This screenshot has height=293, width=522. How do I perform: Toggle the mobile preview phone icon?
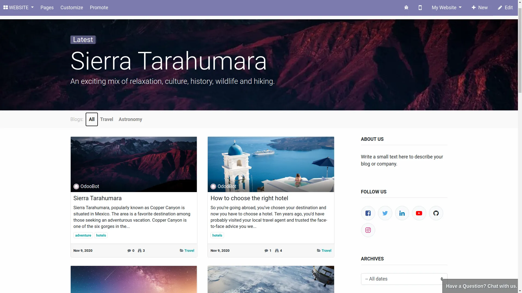click(420, 8)
